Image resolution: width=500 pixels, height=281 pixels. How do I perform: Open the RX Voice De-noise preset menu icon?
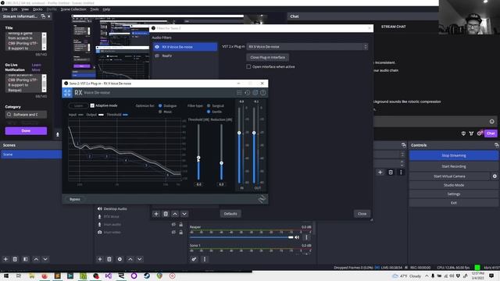tap(239, 93)
